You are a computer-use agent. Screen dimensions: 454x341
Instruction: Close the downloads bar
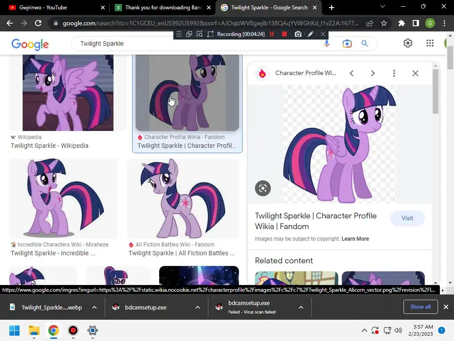[446, 307]
